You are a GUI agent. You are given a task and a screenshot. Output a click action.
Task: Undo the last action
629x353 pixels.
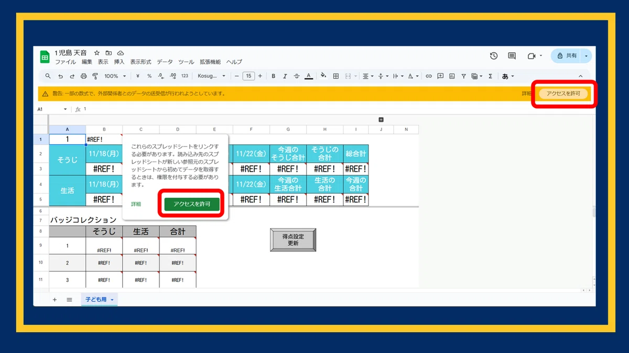click(x=60, y=76)
